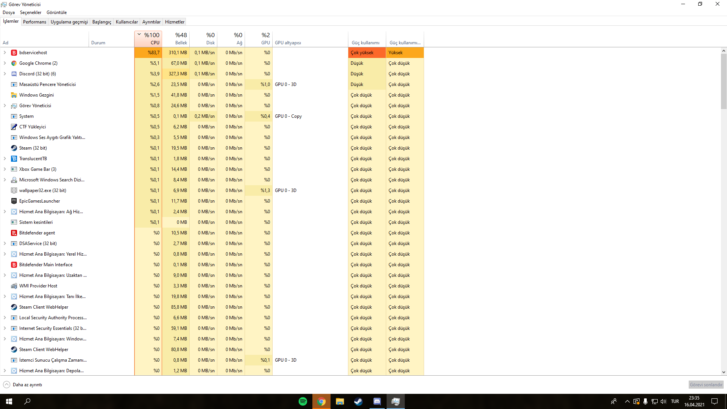The height and width of the screenshot is (409, 727).
Task: Click the TranslucentTB process icon
Action: pos(14,159)
